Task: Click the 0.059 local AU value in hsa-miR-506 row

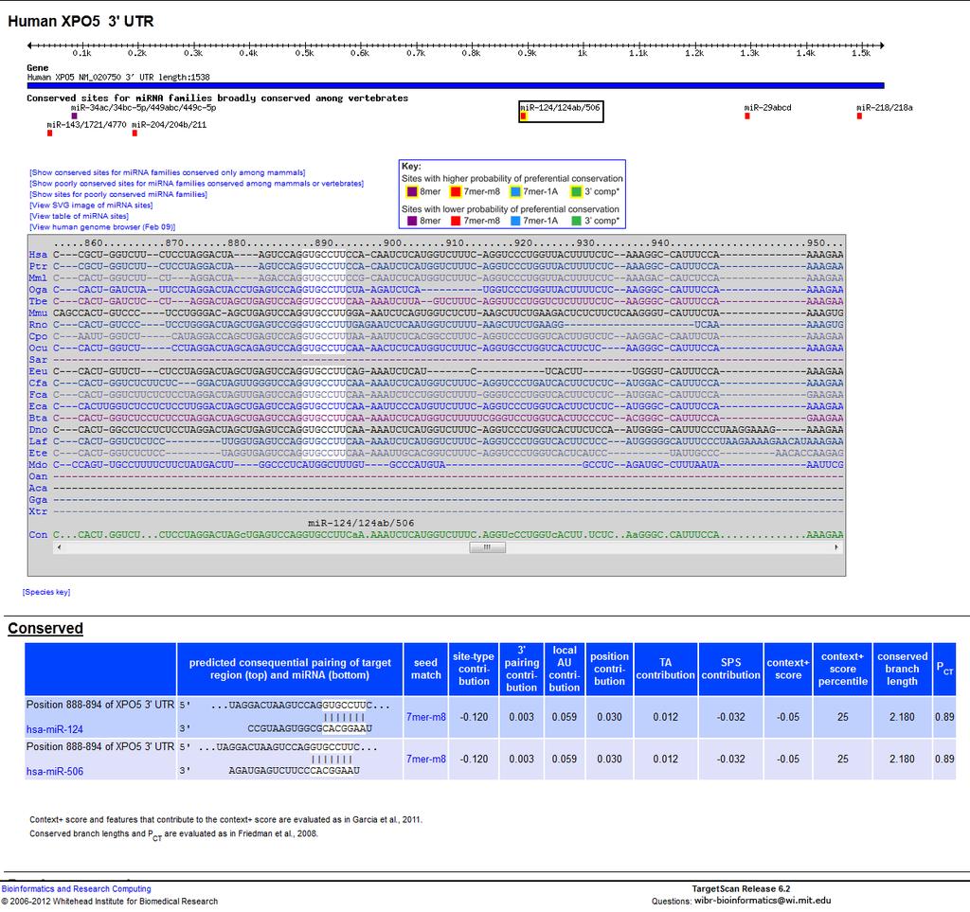Action: tap(565, 760)
